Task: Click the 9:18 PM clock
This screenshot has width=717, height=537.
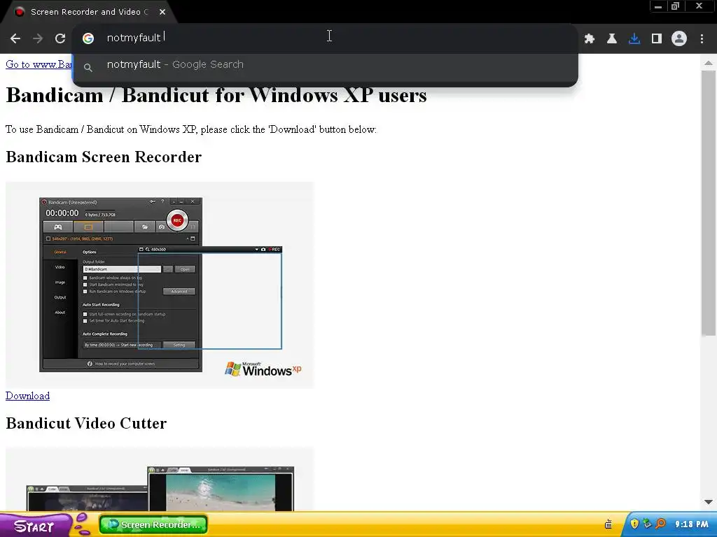Action: [691, 524]
